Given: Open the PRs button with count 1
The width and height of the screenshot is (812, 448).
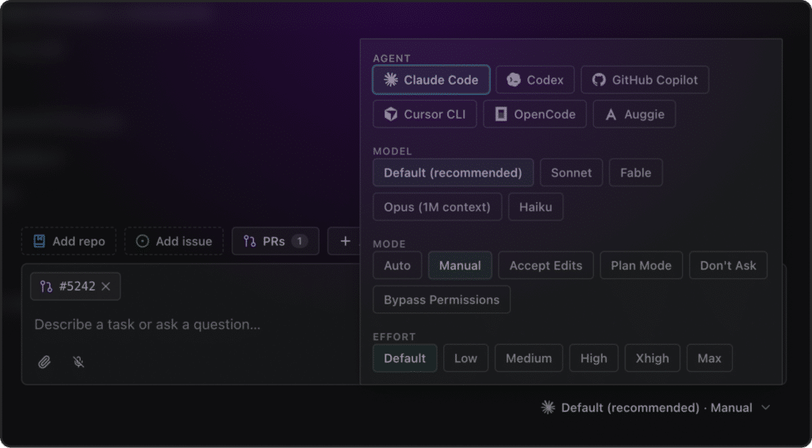Looking at the screenshot, I should point(275,241).
